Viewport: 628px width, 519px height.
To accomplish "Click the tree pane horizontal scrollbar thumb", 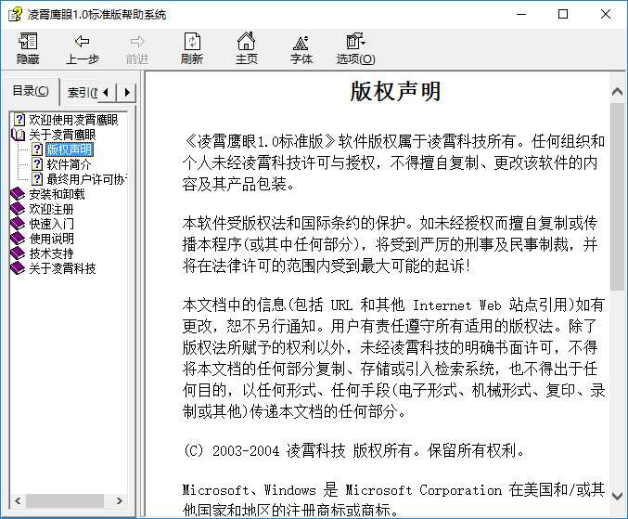I will [x=65, y=500].
